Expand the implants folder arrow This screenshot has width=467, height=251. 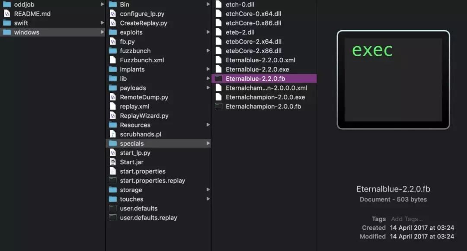(208, 69)
